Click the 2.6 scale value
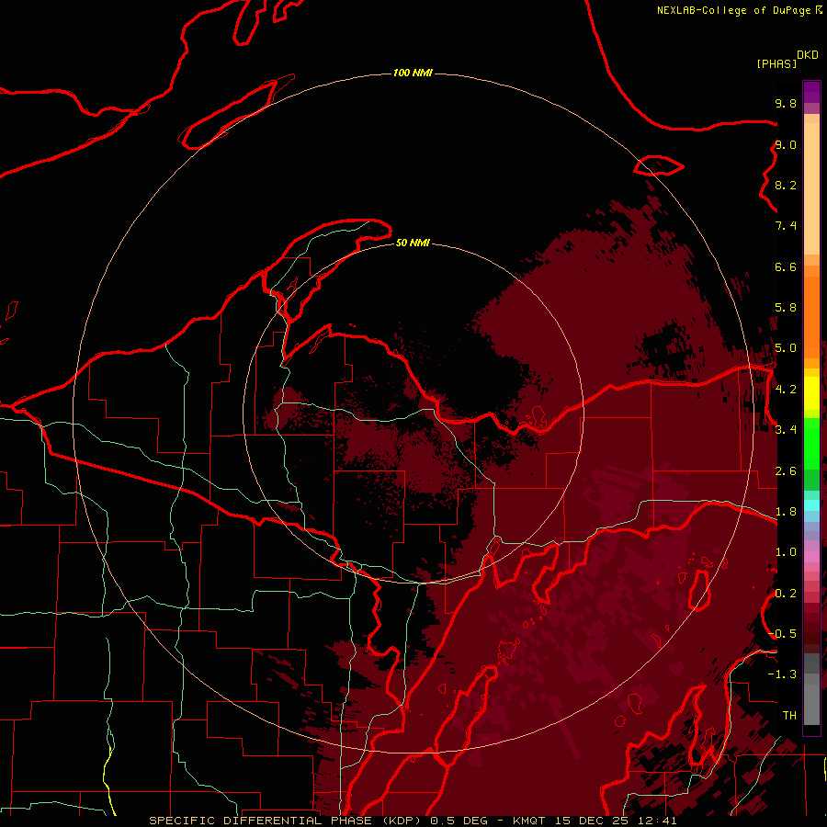827x827 pixels. pos(786,471)
